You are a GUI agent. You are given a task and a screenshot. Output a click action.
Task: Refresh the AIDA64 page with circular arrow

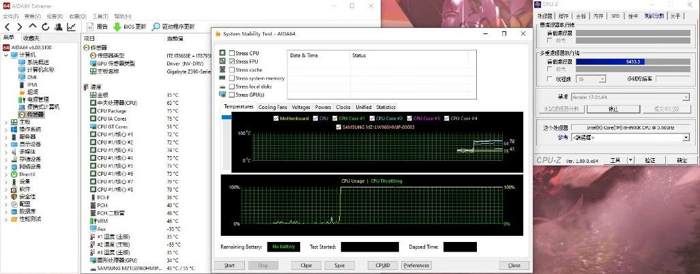pos(45,27)
